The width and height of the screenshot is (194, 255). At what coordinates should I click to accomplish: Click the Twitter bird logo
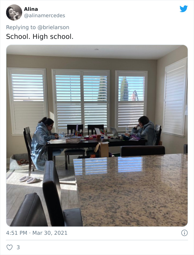click(183, 9)
